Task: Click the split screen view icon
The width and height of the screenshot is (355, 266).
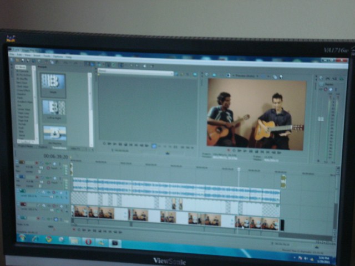Action: click(x=263, y=76)
